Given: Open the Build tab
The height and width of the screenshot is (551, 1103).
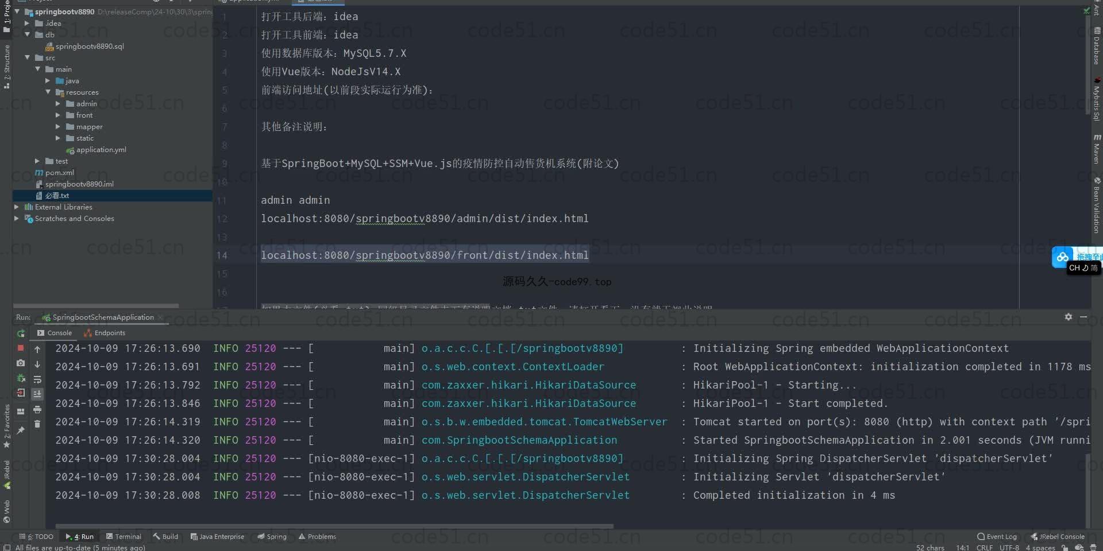Looking at the screenshot, I should click(165, 537).
